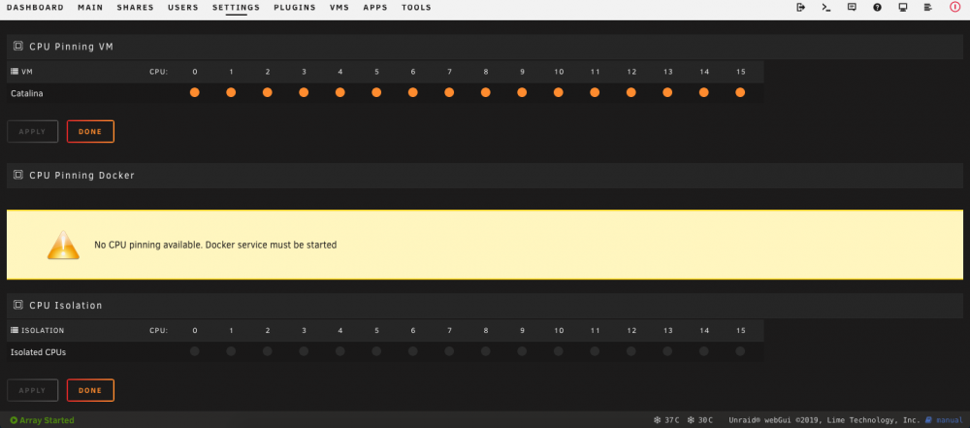The height and width of the screenshot is (428, 970).
Task: Click the Array Started status text
Action: [47, 420]
